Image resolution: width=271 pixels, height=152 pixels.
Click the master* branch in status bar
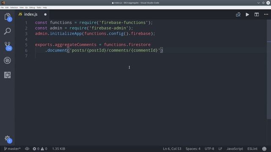coord(12,149)
